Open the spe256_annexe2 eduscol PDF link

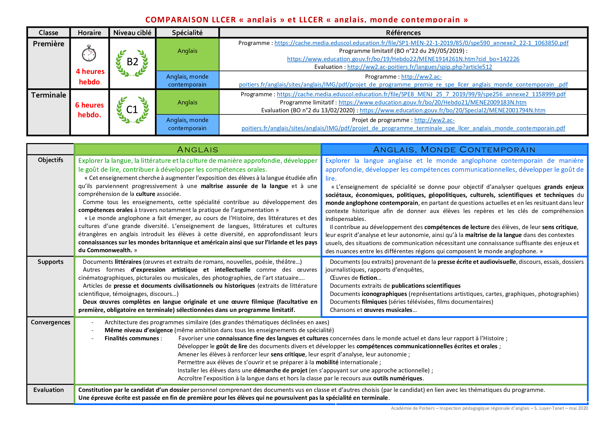(421, 94)
